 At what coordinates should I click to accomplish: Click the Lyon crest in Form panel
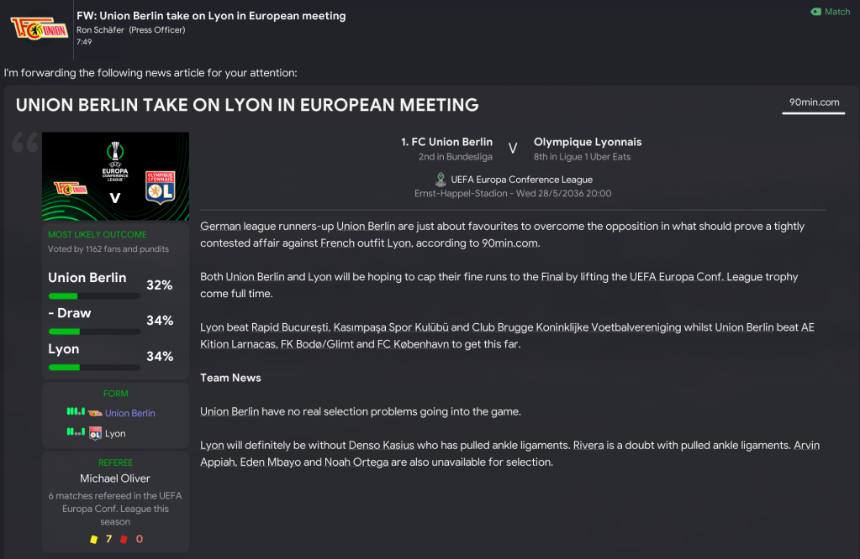(x=95, y=434)
